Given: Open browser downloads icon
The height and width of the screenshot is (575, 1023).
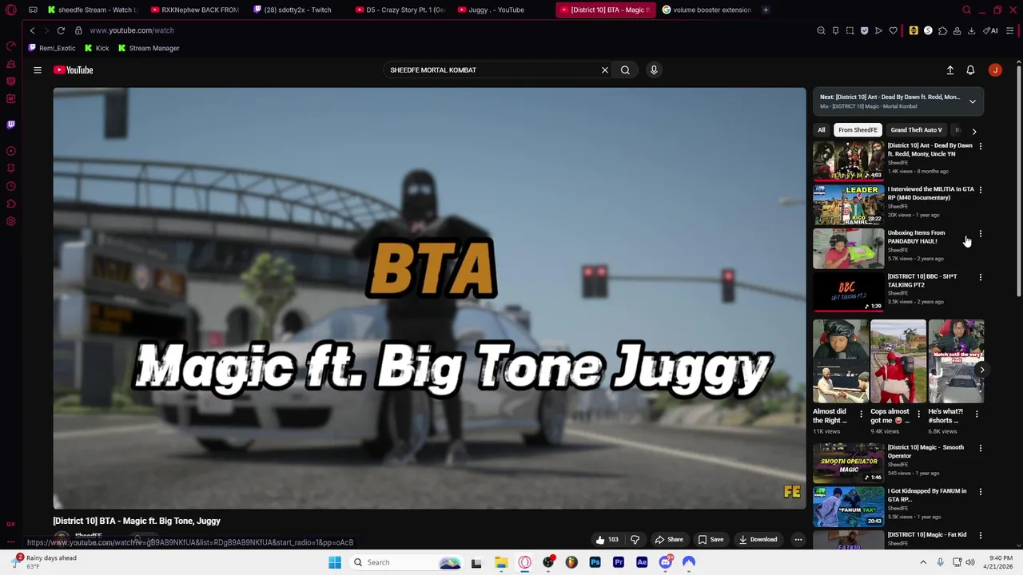Looking at the screenshot, I should pos(971,30).
